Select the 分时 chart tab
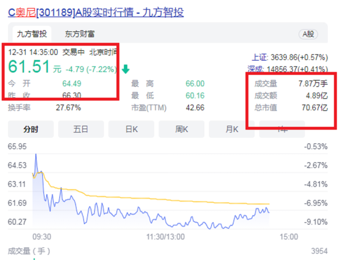Viewport: 346px width, 260px height. [x=31, y=129]
